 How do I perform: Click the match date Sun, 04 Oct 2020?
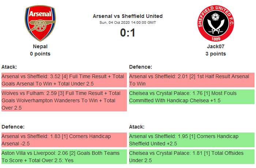[128, 23]
